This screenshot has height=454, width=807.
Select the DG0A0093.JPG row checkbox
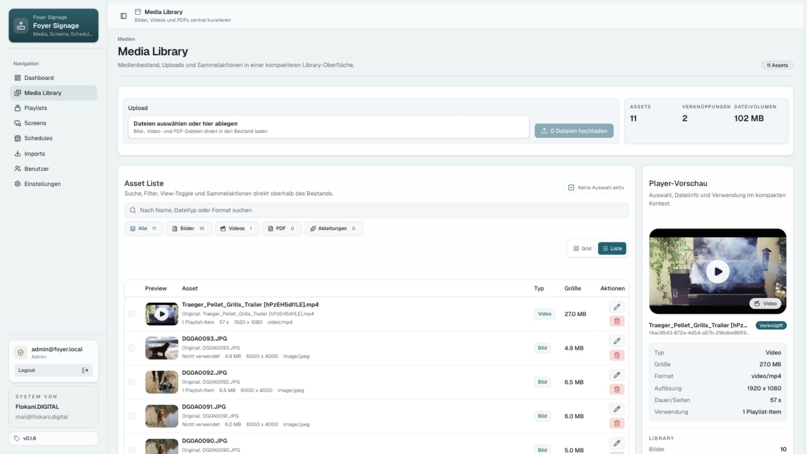point(132,348)
